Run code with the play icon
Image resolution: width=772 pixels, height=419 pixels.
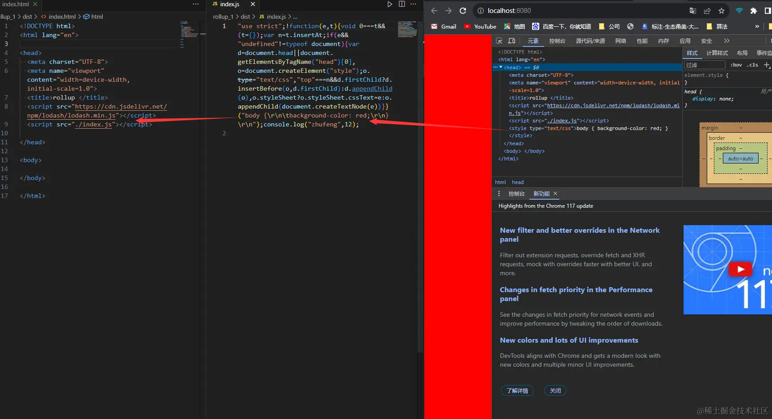[390, 4]
